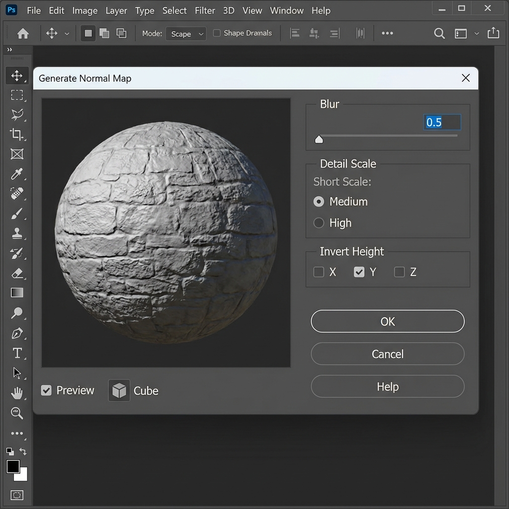The width and height of the screenshot is (509, 509).
Task: Disable the Preview checkbox
Action: click(x=46, y=391)
